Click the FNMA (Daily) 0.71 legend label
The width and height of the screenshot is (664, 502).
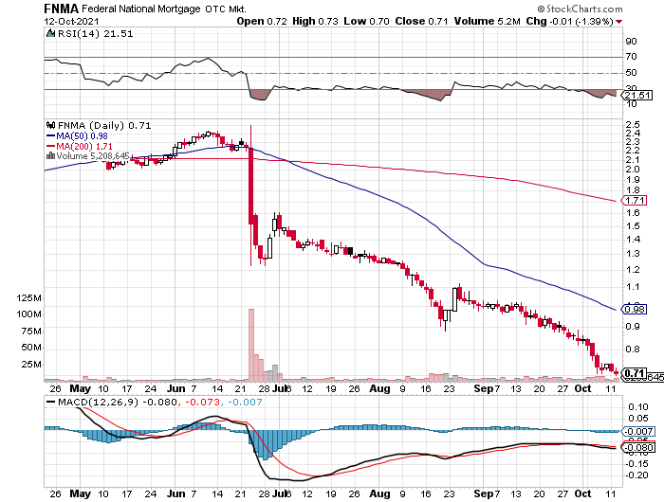(104, 125)
